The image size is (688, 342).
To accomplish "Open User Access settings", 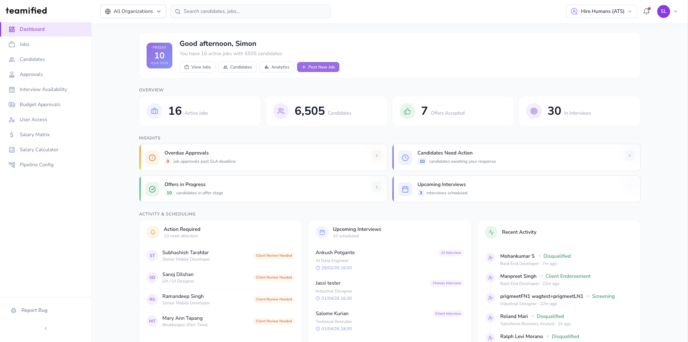I will click(x=33, y=119).
